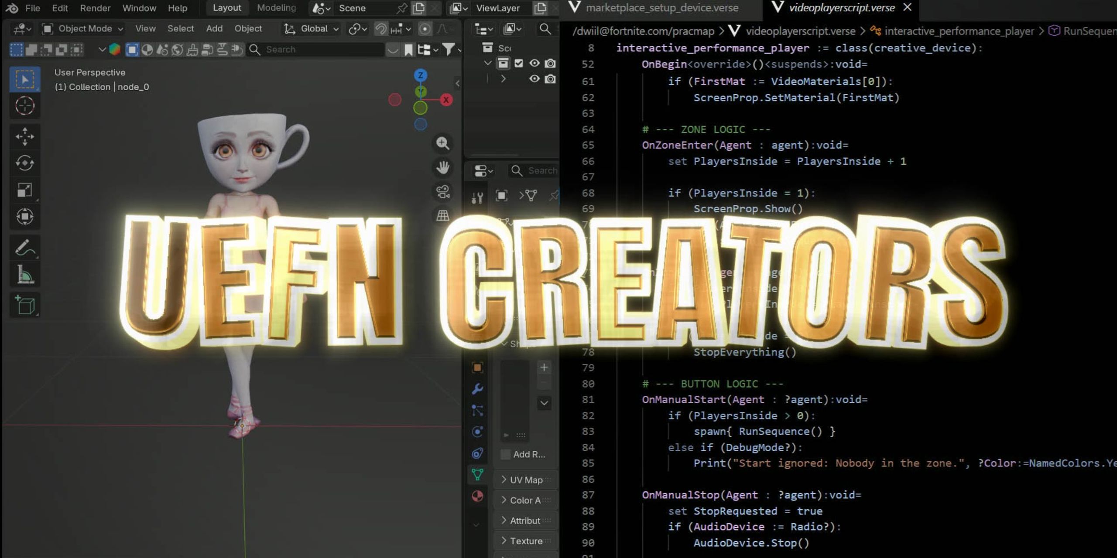Open the Modifiers wrench properties tab
Image resolution: width=1117 pixels, height=558 pixels.
[x=477, y=389]
